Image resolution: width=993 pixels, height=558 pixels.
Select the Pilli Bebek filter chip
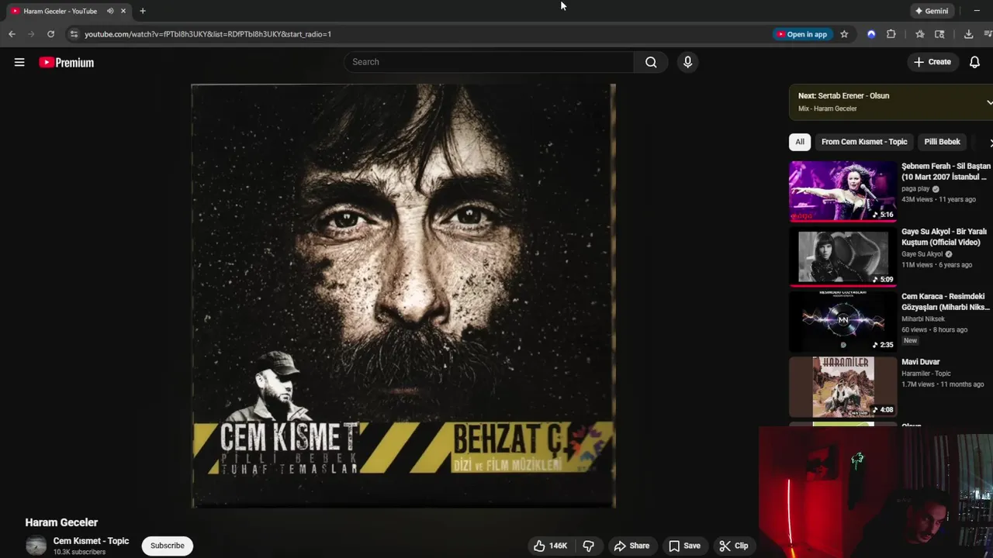coord(942,142)
